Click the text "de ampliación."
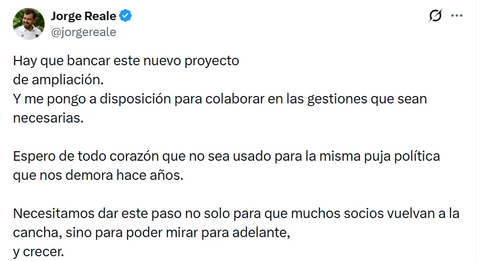Image resolution: width=477 pixels, height=261 pixels. click(56, 80)
